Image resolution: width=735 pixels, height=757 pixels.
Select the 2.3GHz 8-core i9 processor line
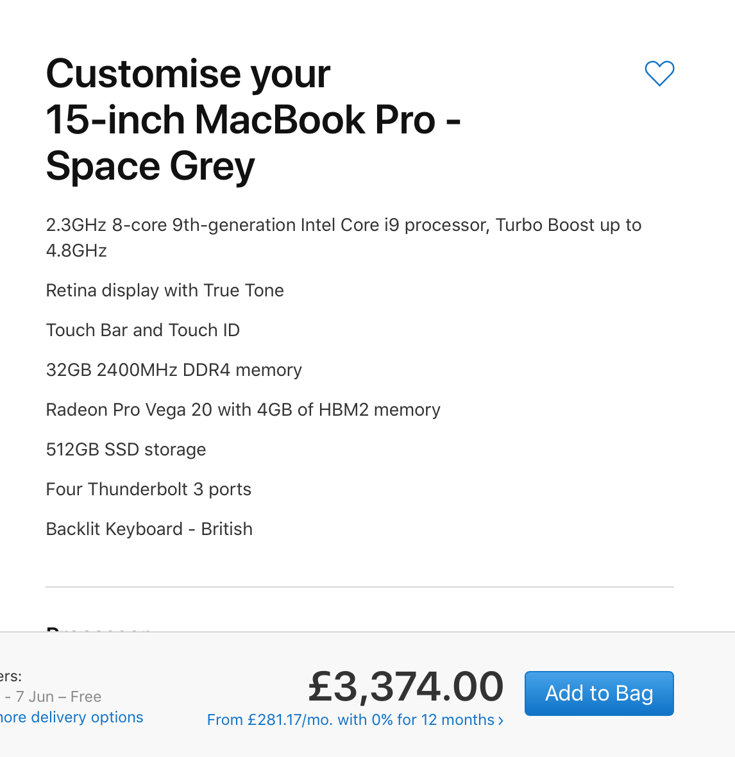(x=343, y=225)
